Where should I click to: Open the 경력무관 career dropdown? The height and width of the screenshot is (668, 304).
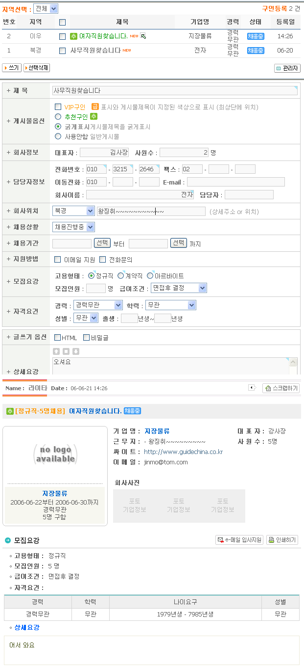pyautogui.click(x=98, y=305)
